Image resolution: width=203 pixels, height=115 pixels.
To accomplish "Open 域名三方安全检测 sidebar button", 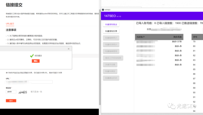I will [113, 58].
